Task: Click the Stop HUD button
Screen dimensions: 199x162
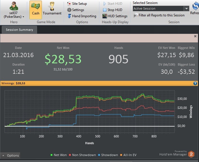Action: [113, 10]
